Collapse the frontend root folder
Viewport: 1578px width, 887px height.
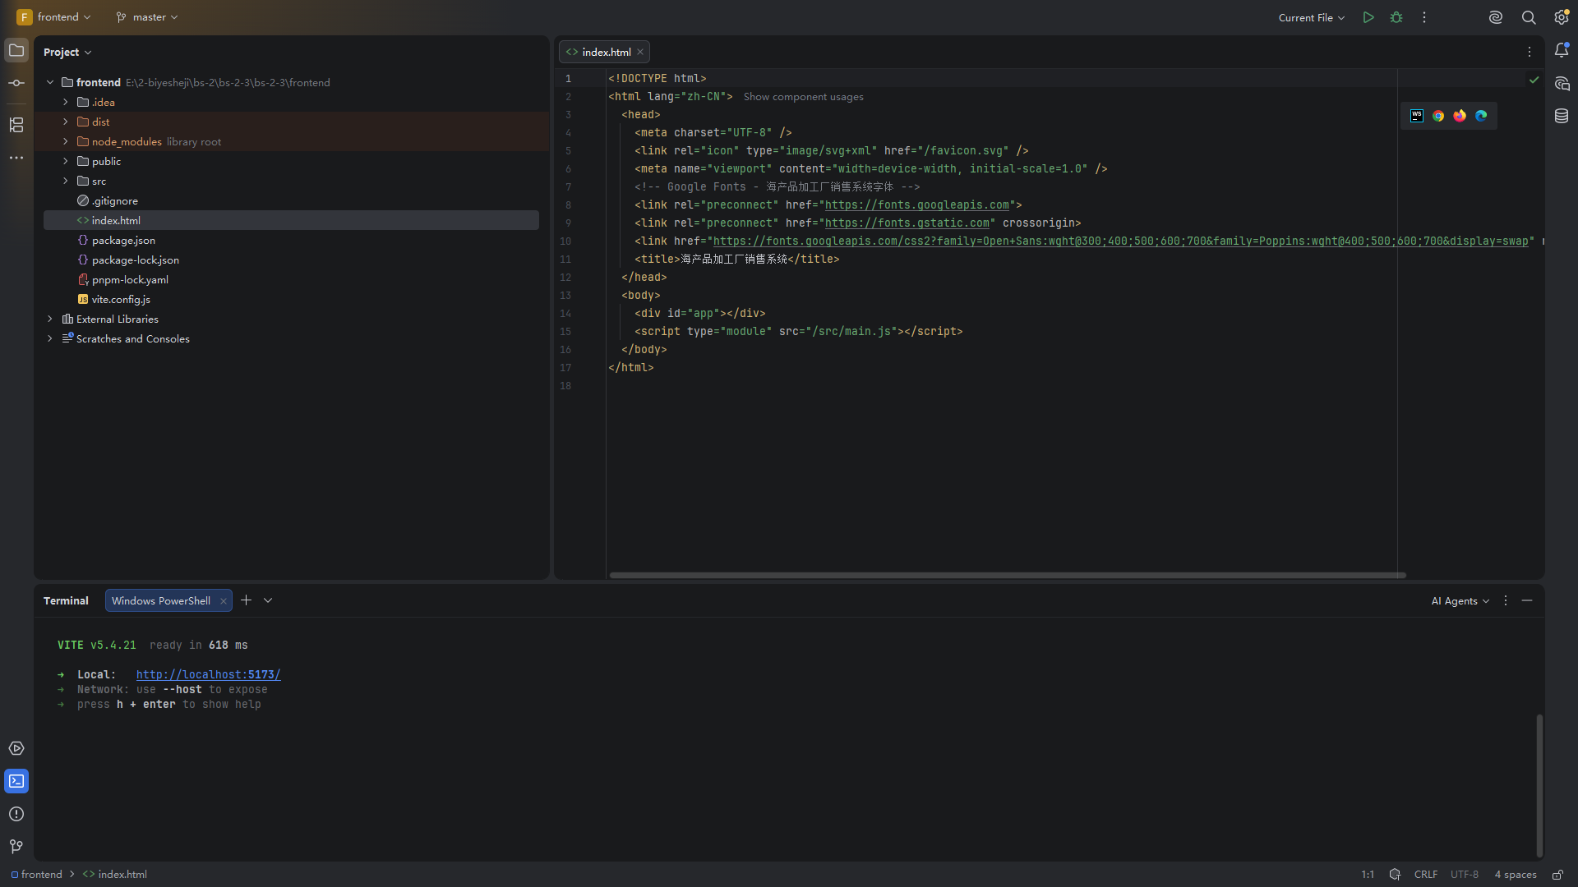pyautogui.click(x=50, y=82)
